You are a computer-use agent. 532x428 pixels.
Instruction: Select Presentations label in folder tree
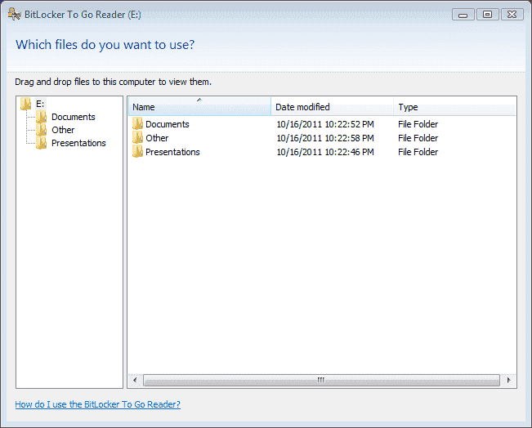pyautogui.click(x=78, y=143)
